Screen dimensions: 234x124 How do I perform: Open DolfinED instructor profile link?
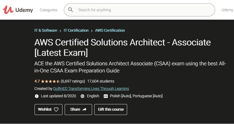point(91,88)
